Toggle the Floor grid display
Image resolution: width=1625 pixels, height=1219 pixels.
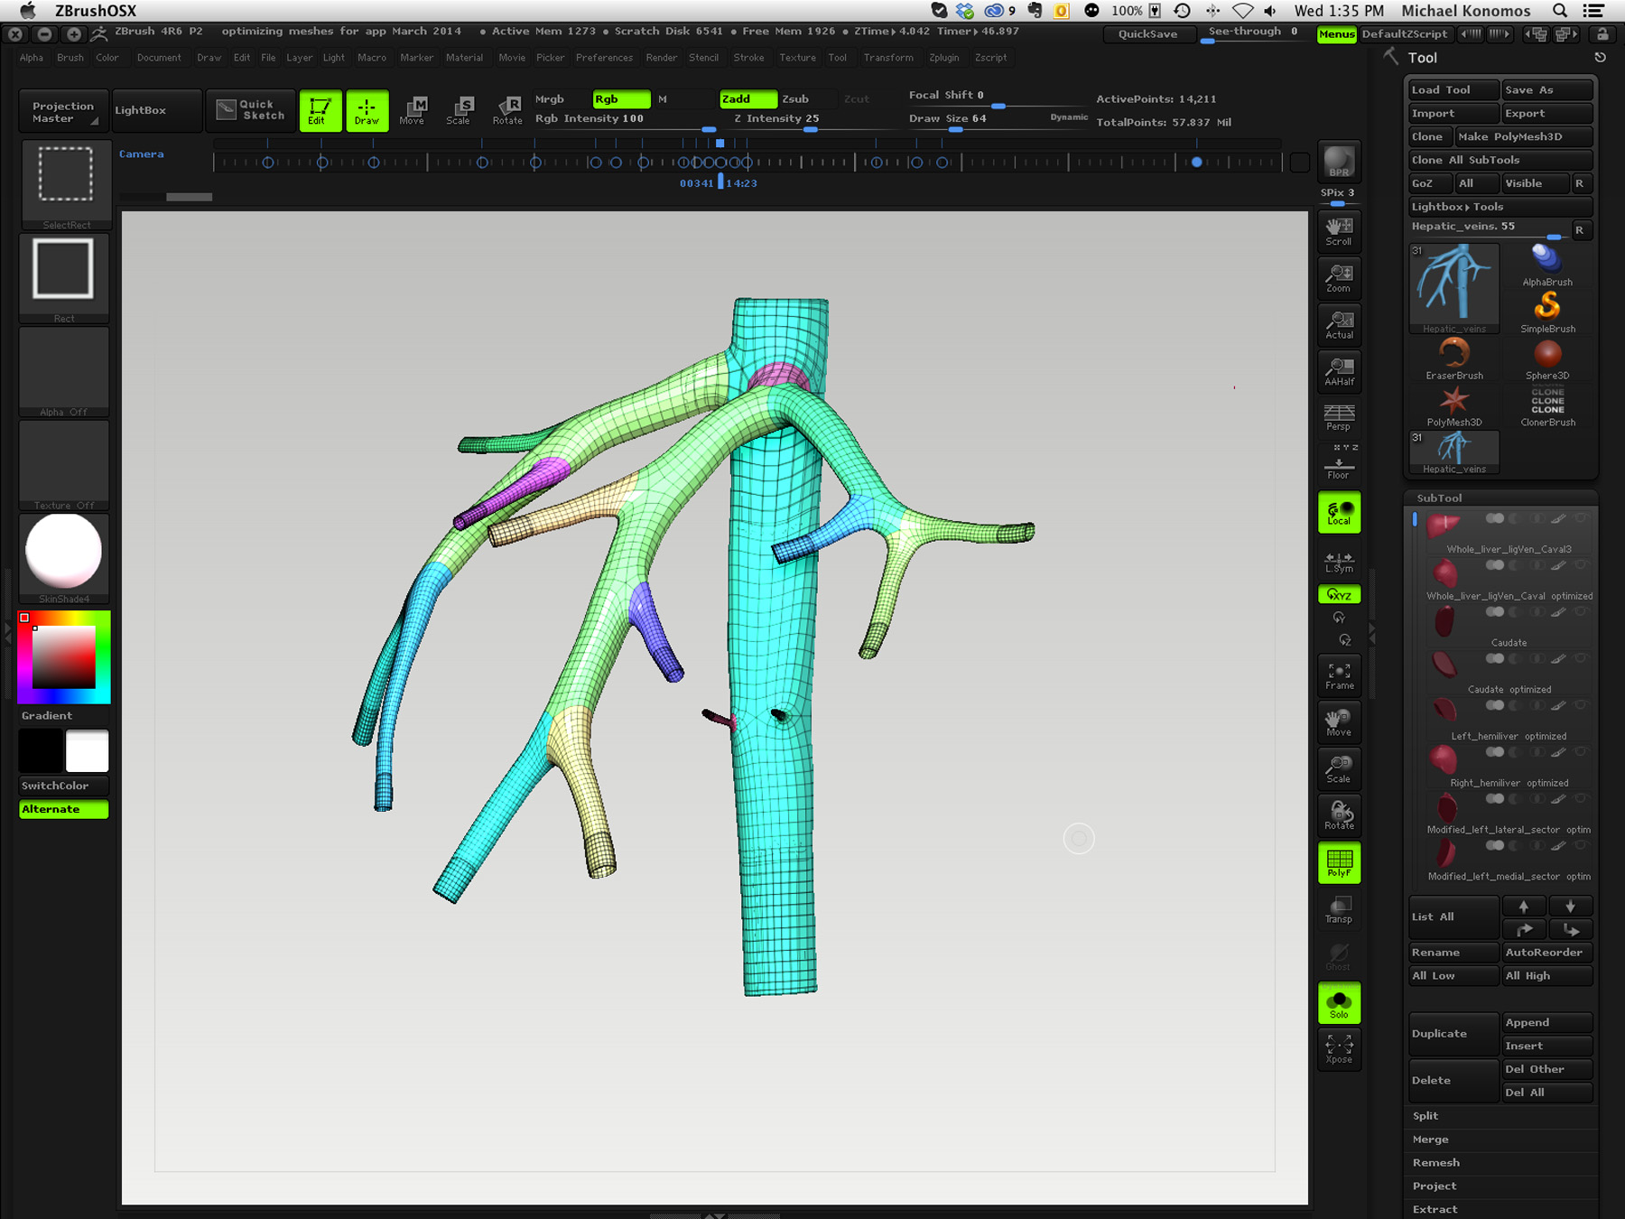[x=1339, y=463]
